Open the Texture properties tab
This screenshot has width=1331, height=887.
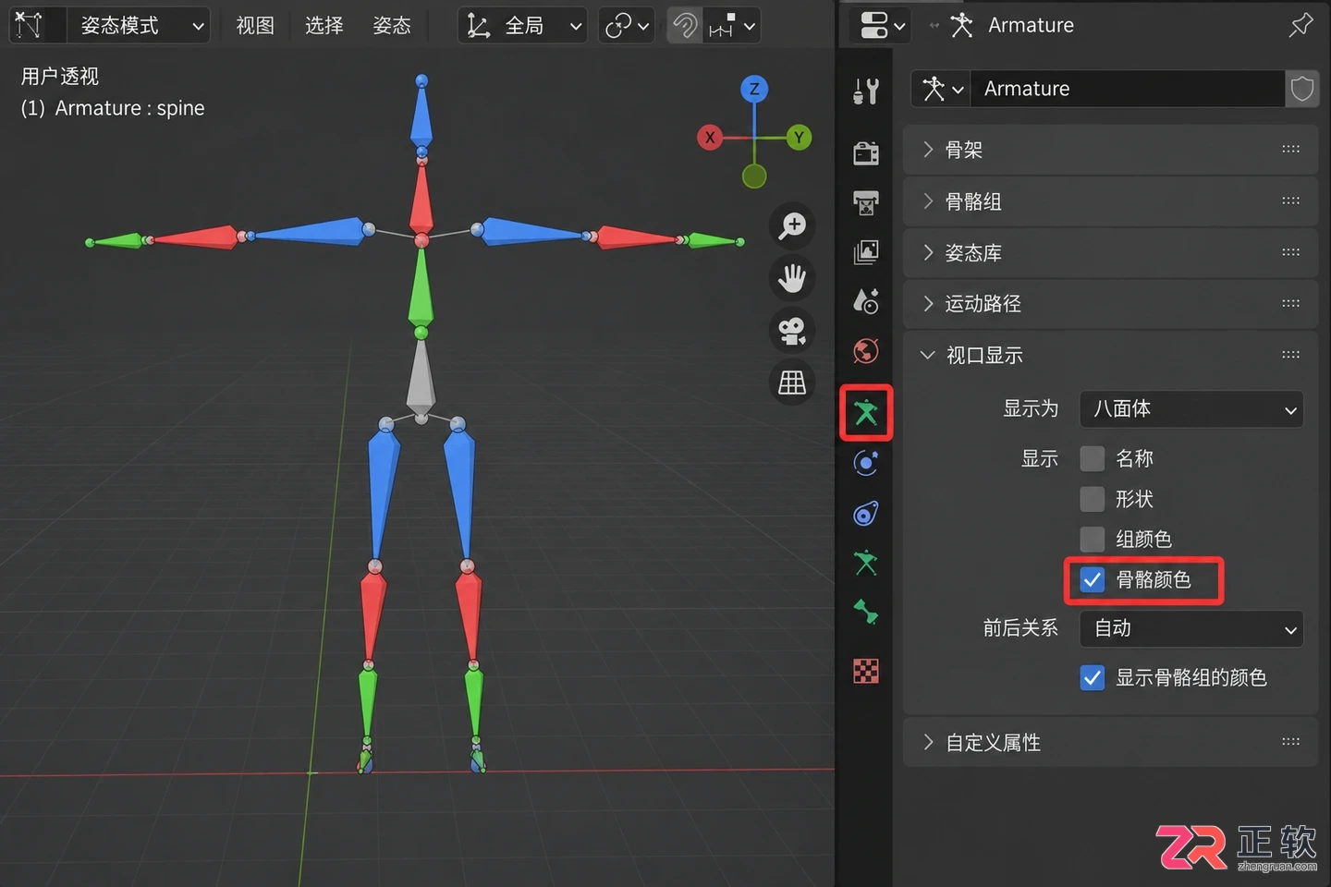[x=866, y=671]
